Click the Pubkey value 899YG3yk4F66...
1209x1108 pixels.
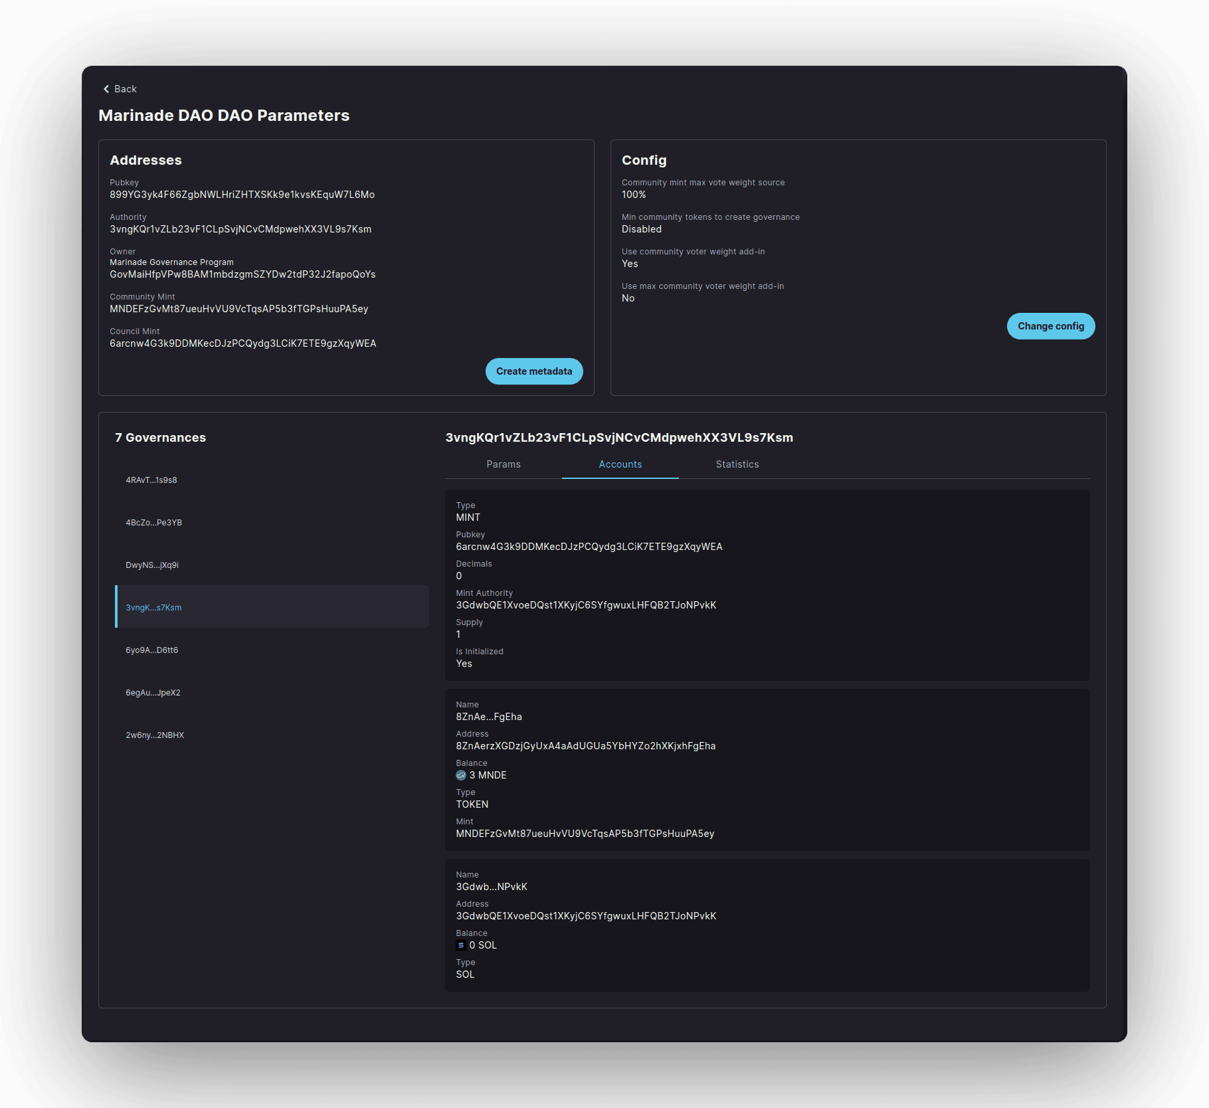(x=242, y=195)
